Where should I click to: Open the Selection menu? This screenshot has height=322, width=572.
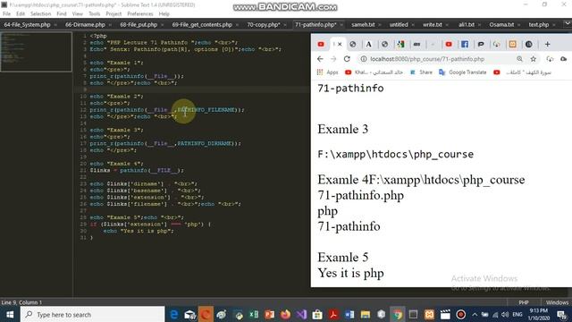point(40,14)
